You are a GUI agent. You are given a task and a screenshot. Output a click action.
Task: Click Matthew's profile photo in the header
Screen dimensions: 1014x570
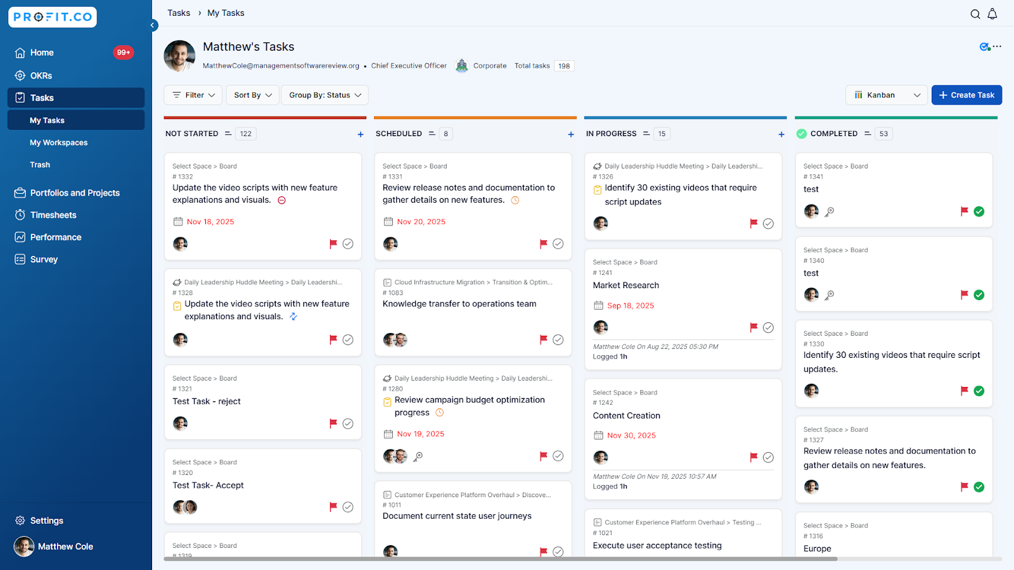[179, 56]
